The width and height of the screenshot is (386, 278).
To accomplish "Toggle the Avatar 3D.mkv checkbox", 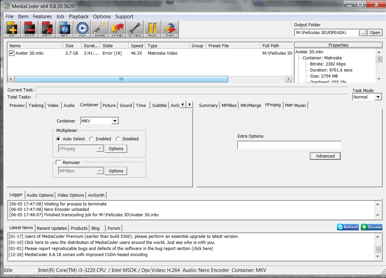I will (x=11, y=53).
